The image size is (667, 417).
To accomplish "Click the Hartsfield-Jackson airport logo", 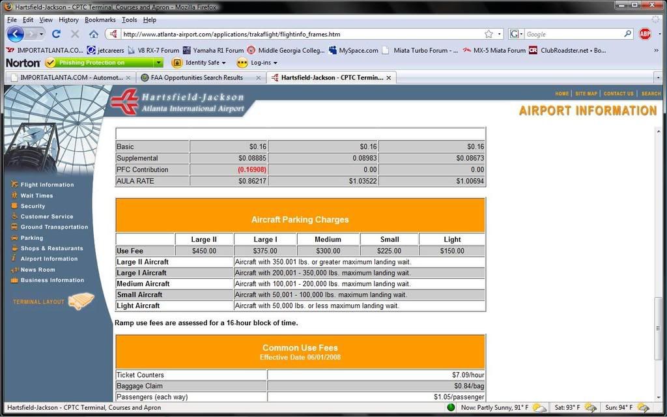I will pyautogui.click(x=177, y=102).
